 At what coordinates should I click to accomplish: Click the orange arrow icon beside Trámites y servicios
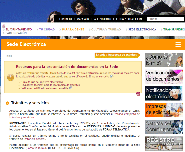tap(7, 103)
